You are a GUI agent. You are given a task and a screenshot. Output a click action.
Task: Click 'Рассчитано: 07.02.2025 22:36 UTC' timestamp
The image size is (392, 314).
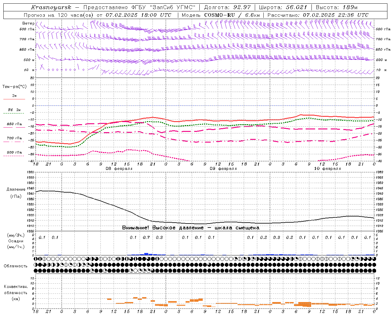(x=318, y=15)
